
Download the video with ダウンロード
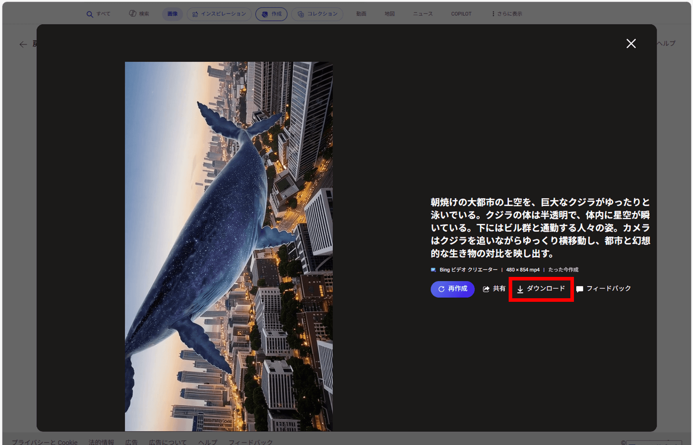tap(541, 289)
